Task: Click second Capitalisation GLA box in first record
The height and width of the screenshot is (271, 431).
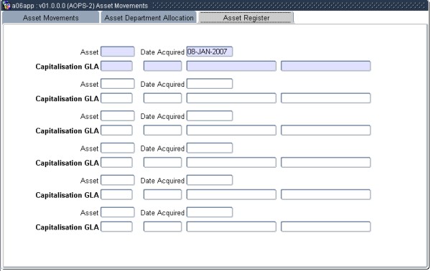Action: [x=162, y=66]
